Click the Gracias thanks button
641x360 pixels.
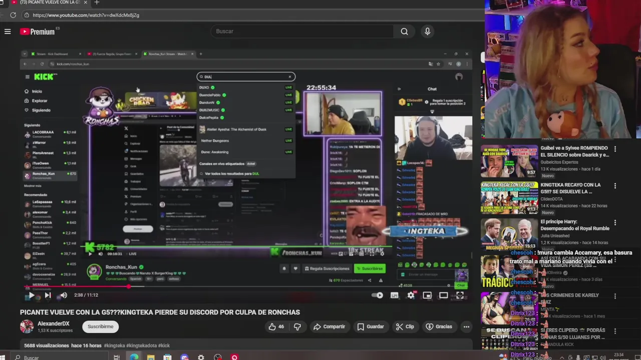(439, 326)
